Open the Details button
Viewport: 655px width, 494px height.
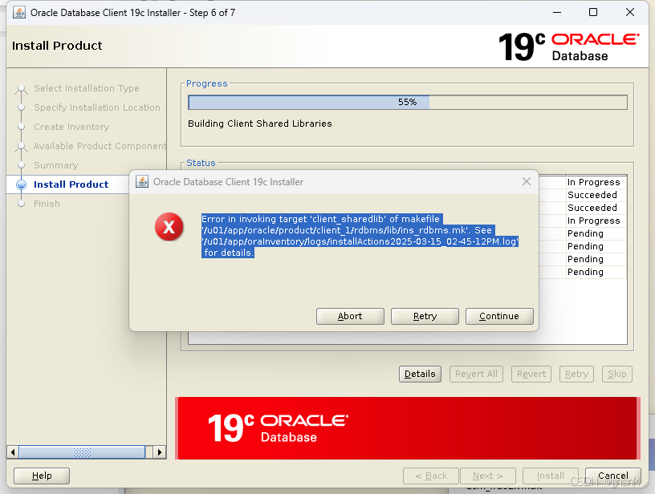[420, 374]
